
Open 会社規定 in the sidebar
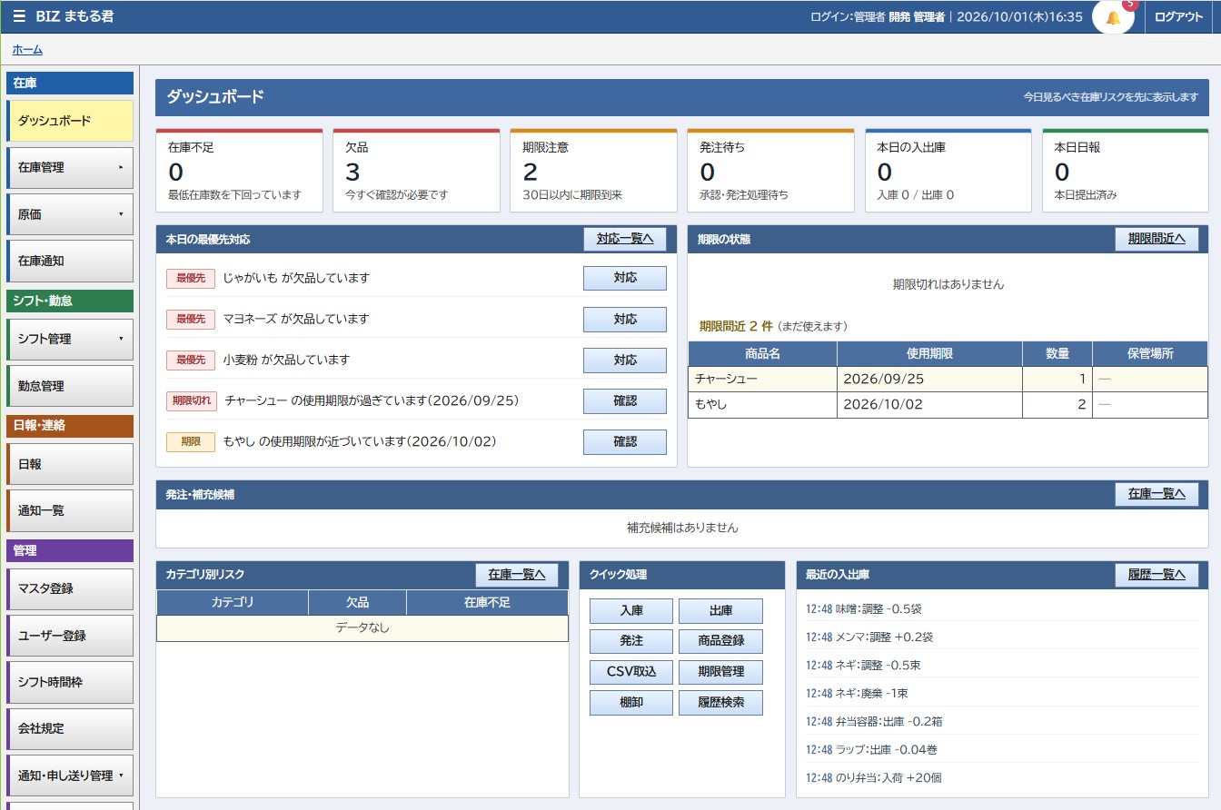click(70, 729)
